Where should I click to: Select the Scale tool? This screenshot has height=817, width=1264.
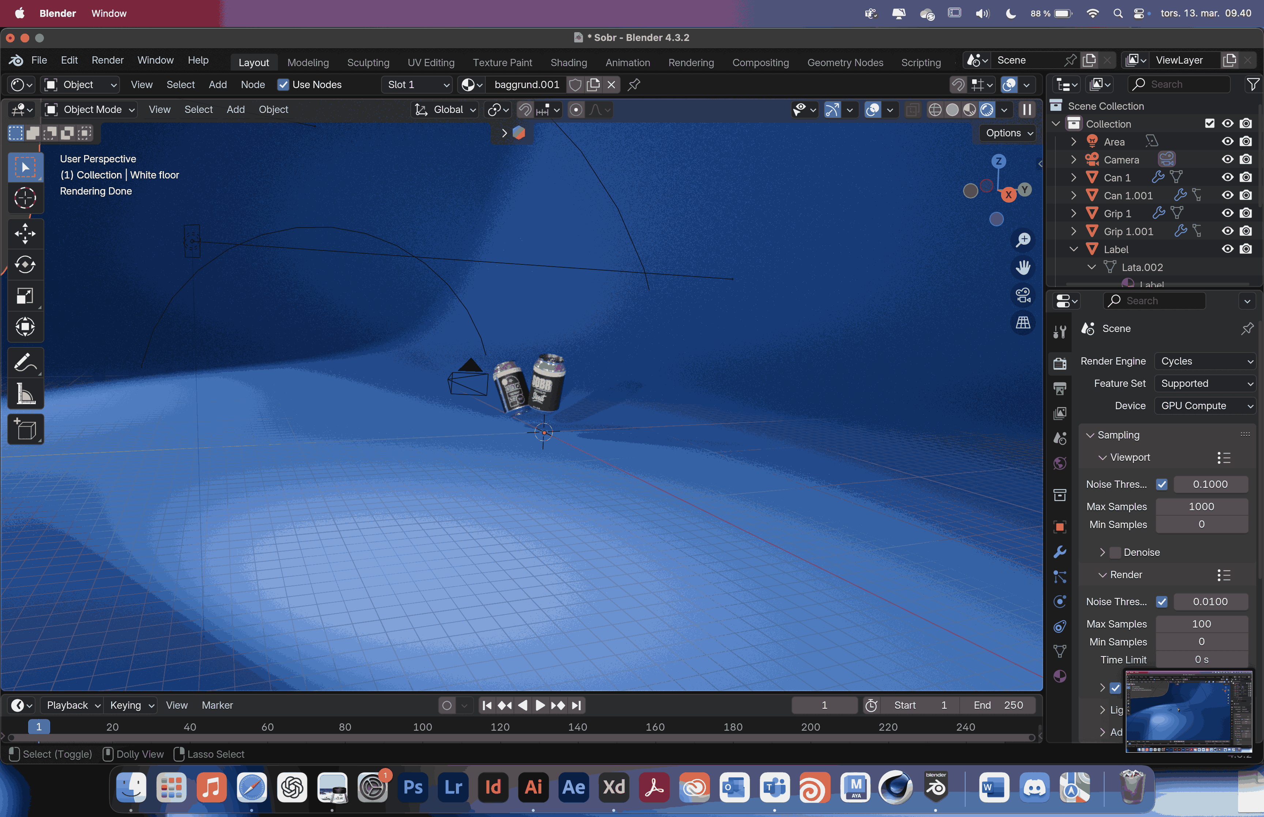pyautogui.click(x=25, y=295)
